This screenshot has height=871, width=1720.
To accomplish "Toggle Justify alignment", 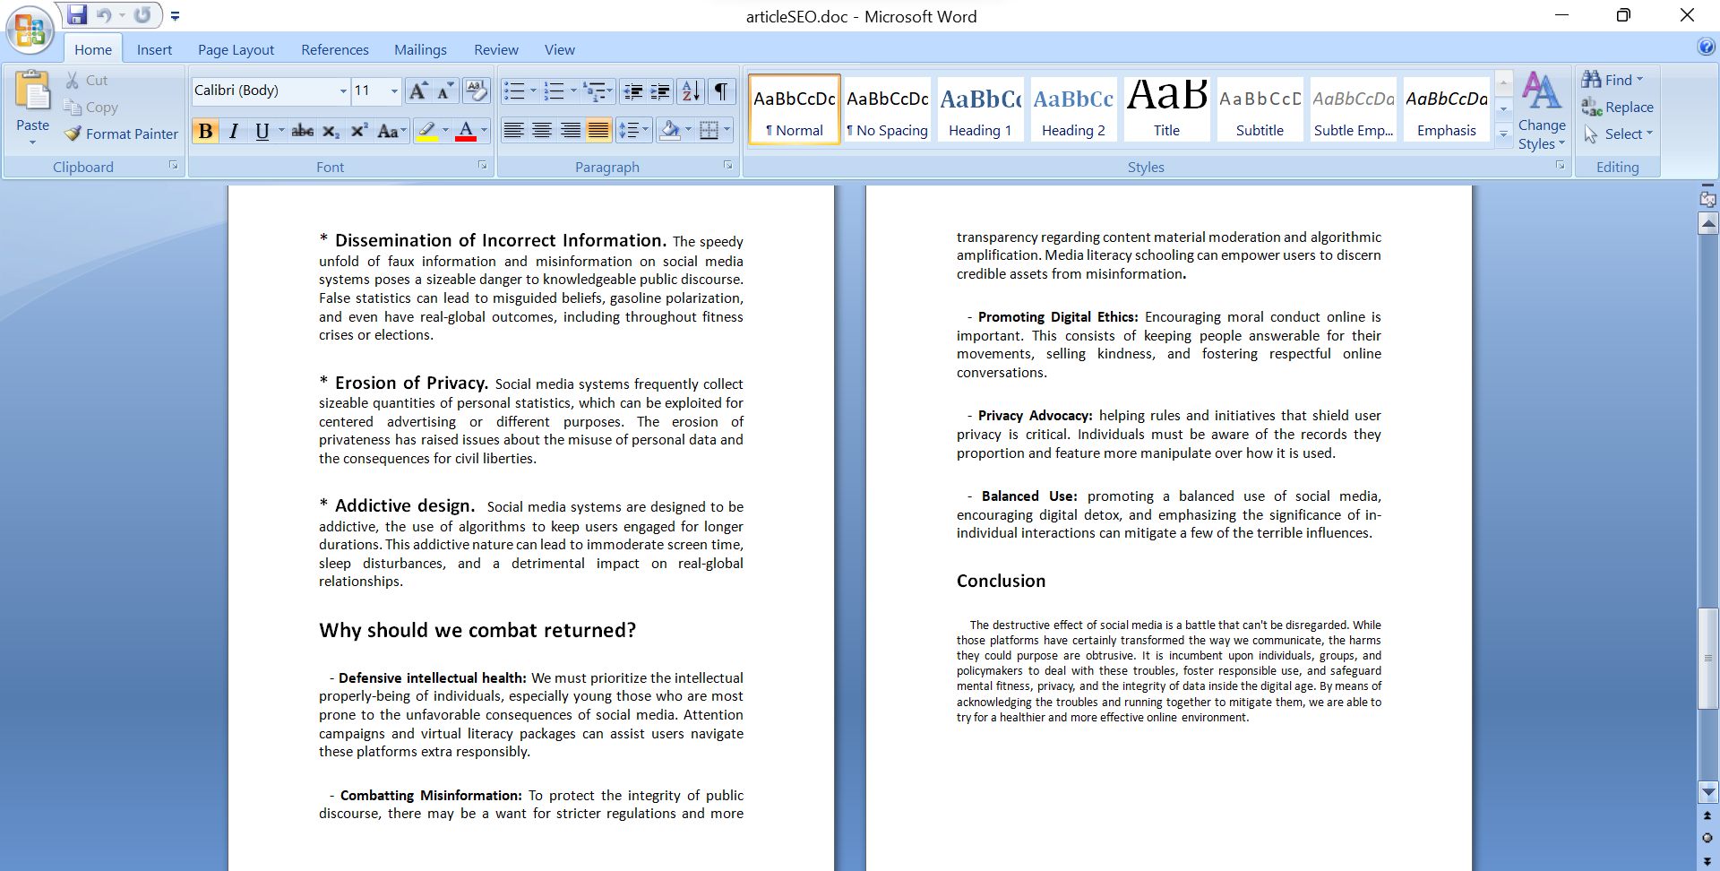I will tap(598, 131).
